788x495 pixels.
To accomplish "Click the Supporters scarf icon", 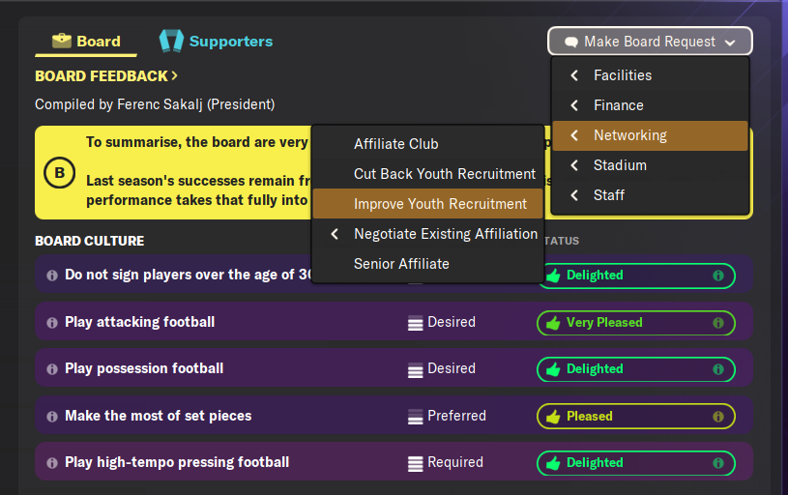I will pyautogui.click(x=171, y=41).
